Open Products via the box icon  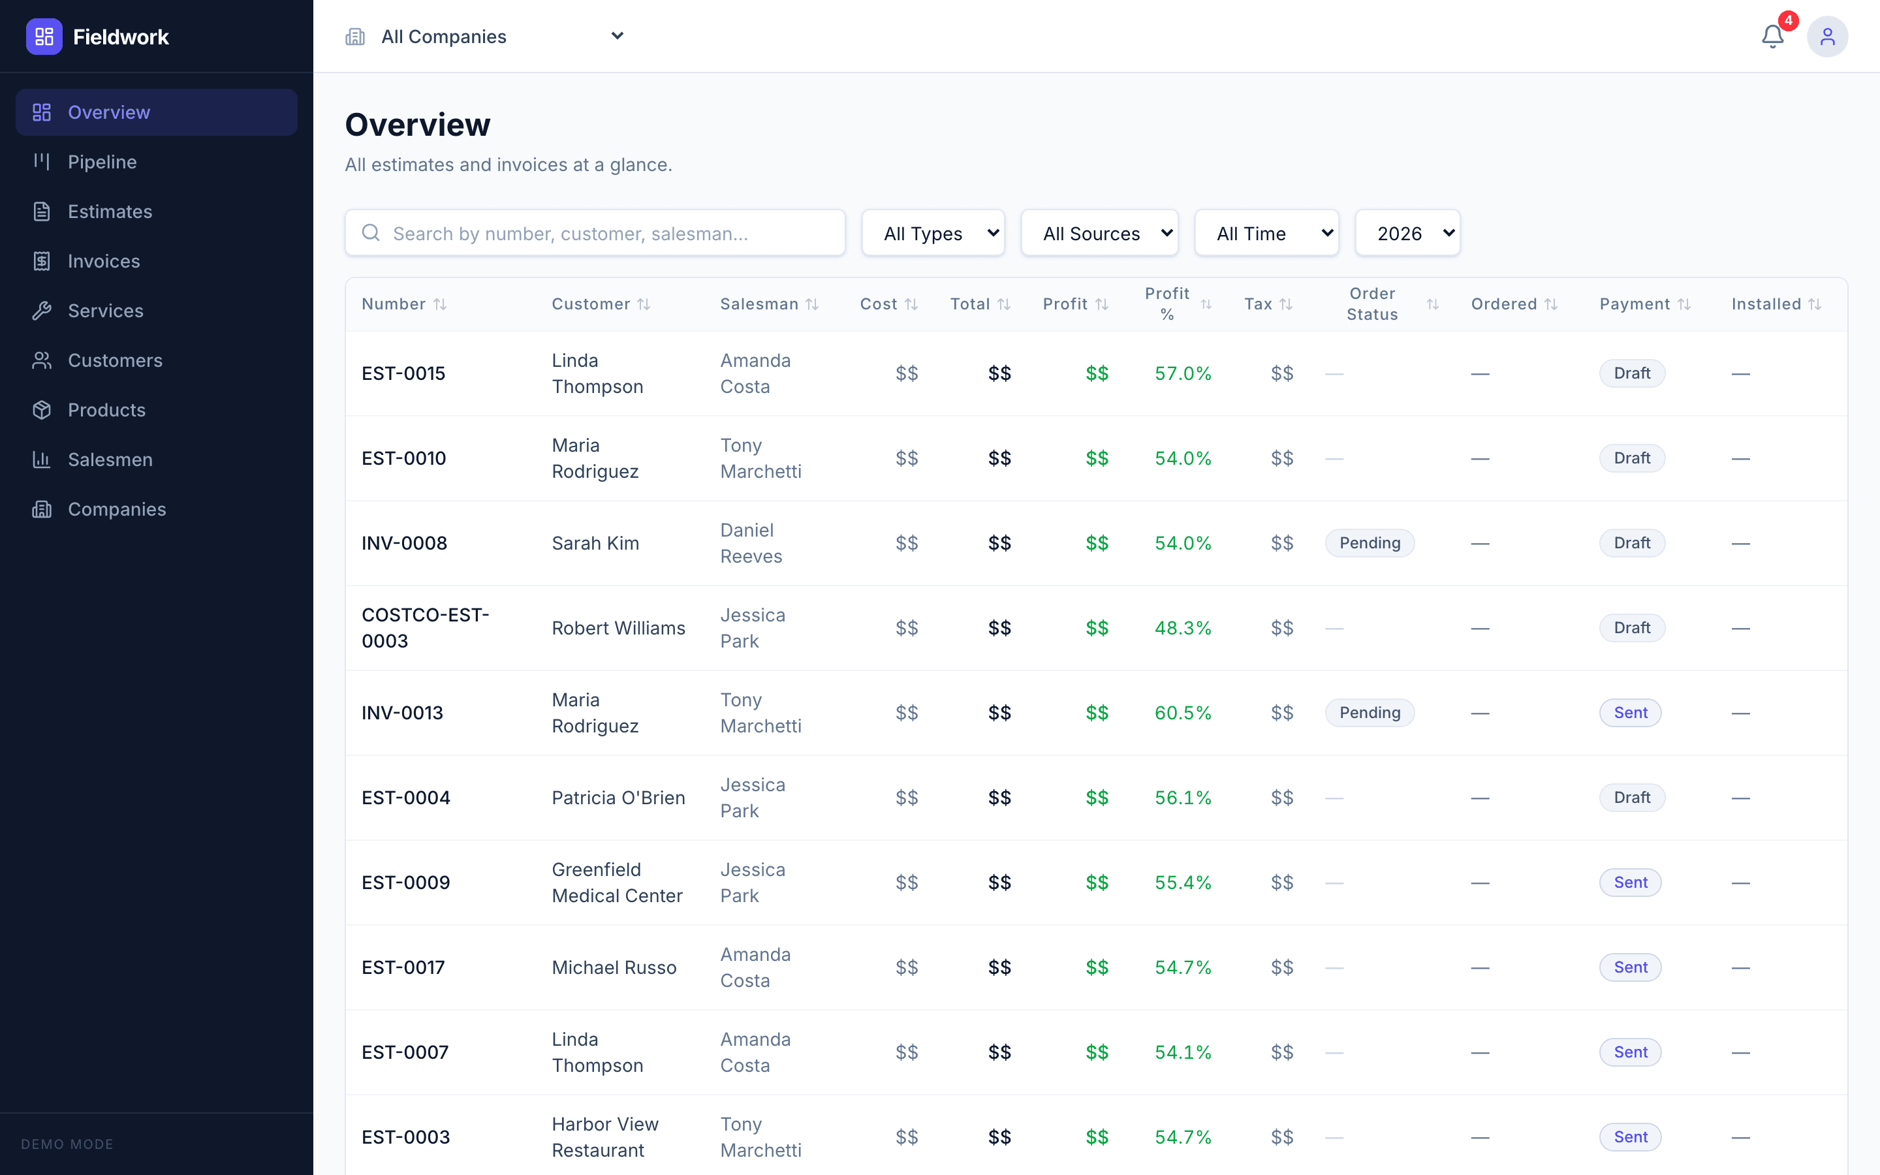coord(42,409)
